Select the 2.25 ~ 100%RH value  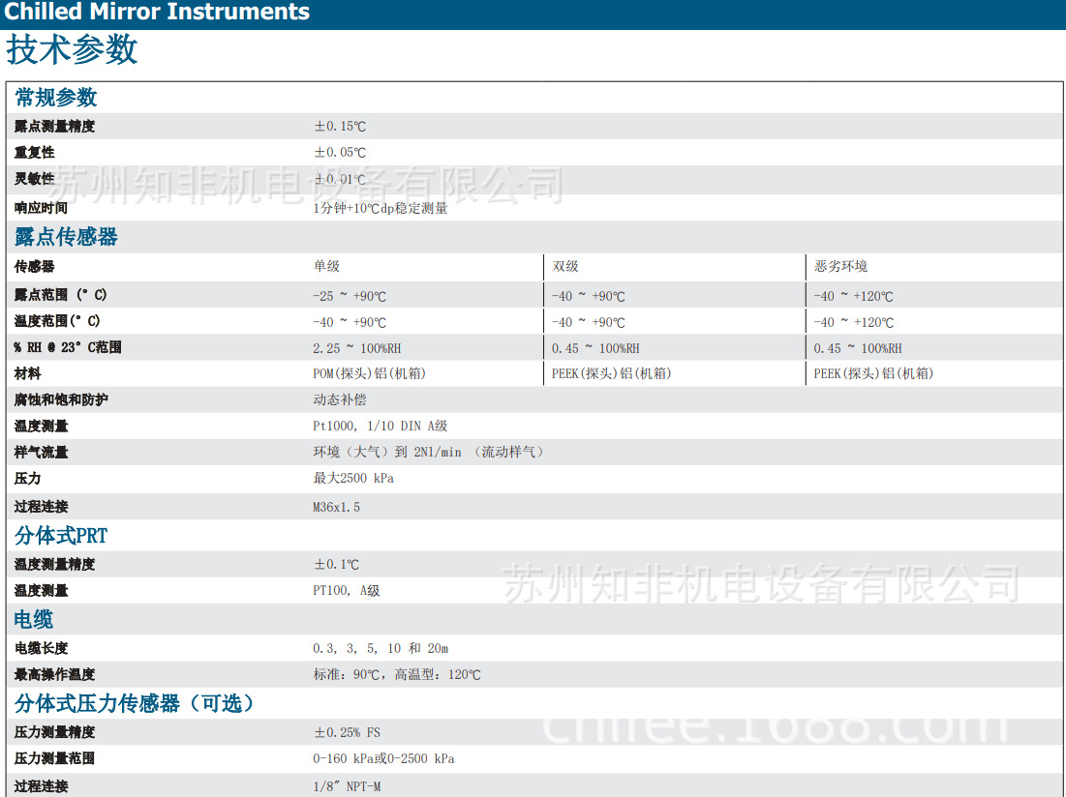[x=357, y=348]
